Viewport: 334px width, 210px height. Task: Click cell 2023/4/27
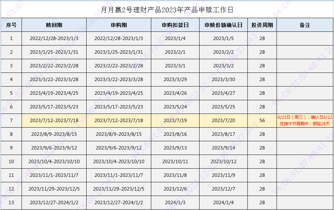click(x=223, y=93)
